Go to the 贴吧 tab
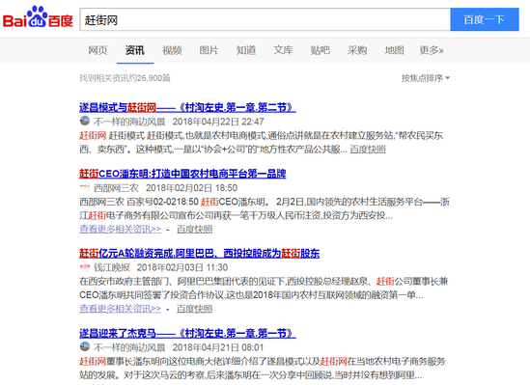 [321, 50]
